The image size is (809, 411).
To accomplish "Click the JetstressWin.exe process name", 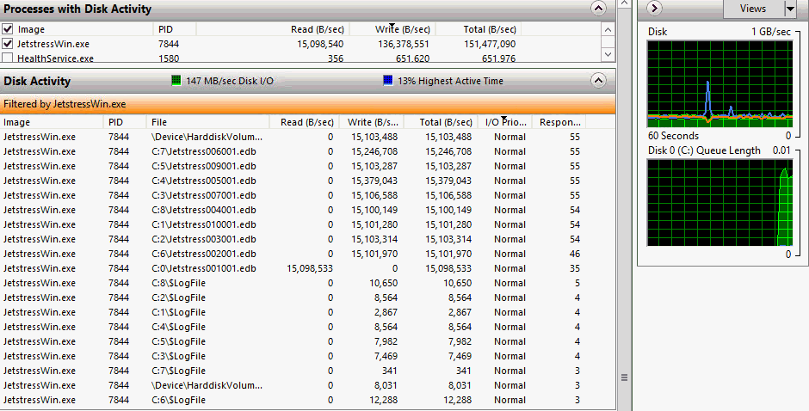I will (x=53, y=44).
